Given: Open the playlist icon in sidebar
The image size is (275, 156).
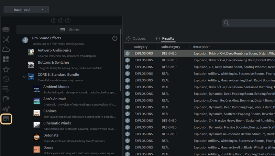Looking at the screenshot, I should coord(6,89).
